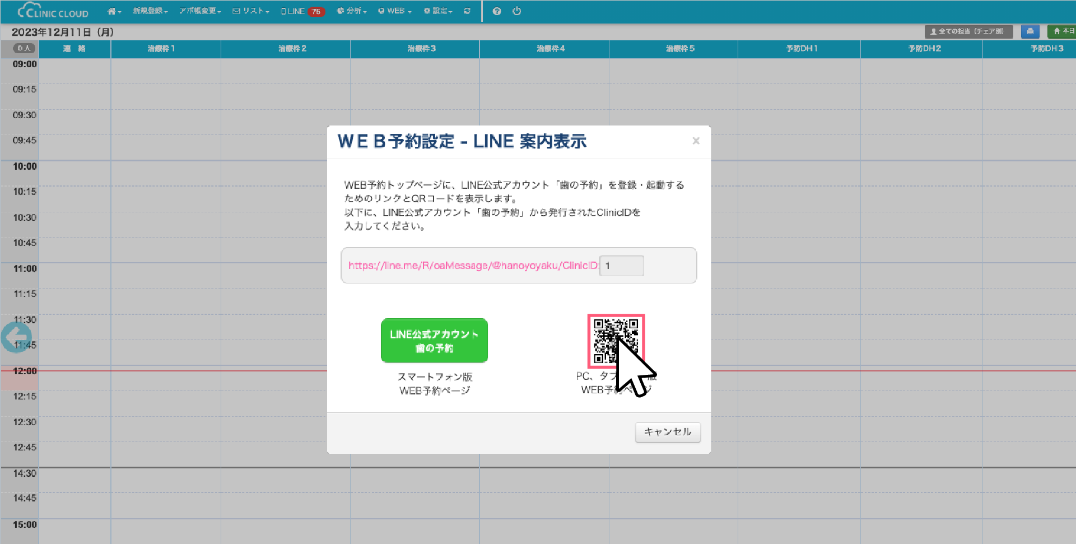
Task: Click the blue print button
Action: (x=1030, y=31)
